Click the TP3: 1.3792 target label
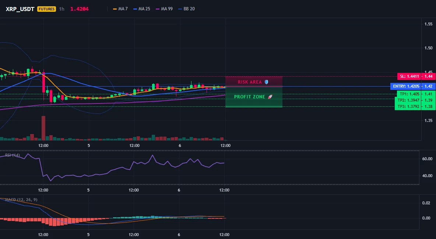Image resolution: width=436 pixels, height=239 pixels. [408, 106]
